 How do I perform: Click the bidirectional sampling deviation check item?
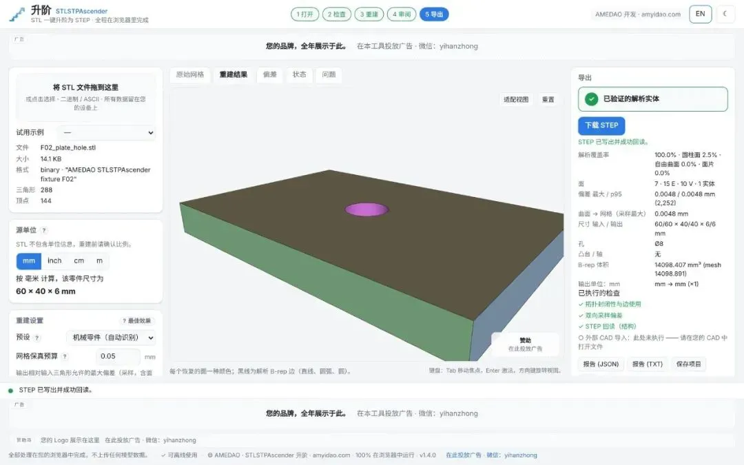(600, 316)
